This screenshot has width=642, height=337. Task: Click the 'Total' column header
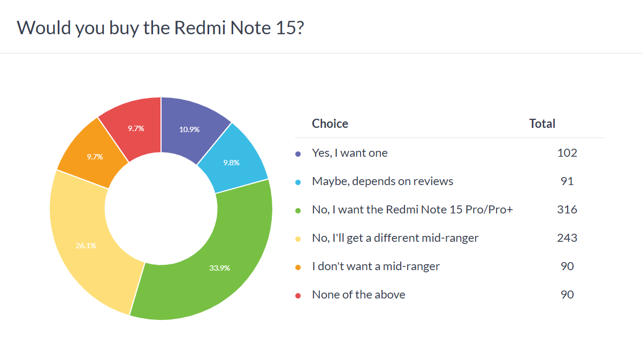click(x=542, y=124)
